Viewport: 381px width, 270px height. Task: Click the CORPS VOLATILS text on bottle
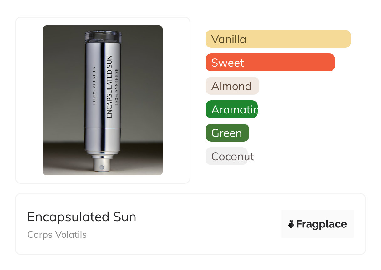[x=94, y=85]
